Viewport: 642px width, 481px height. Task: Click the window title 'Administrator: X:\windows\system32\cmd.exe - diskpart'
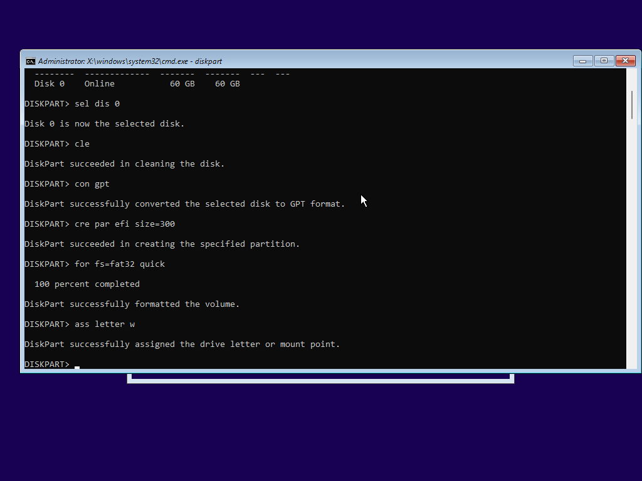click(130, 61)
